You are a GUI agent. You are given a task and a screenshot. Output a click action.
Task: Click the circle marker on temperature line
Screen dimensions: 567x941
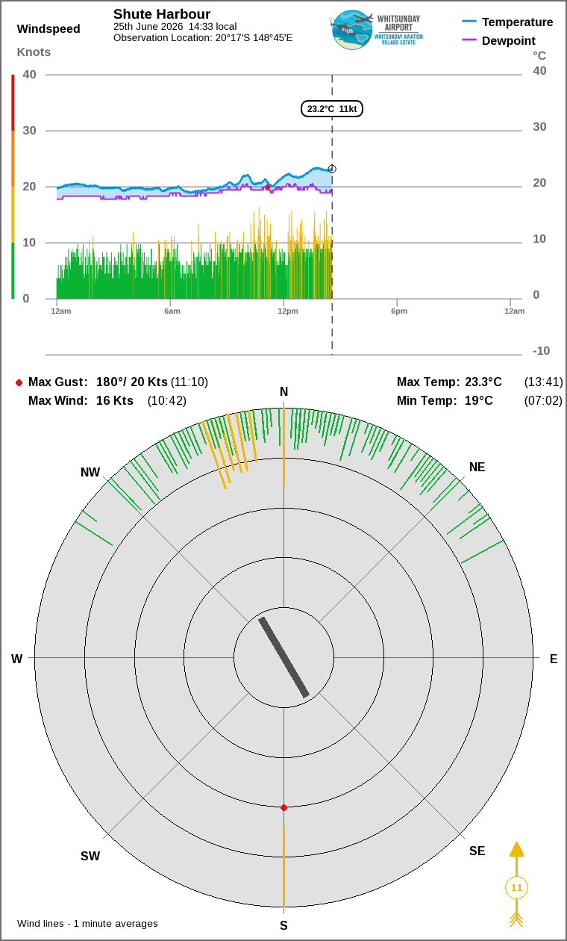click(x=332, y=169)
